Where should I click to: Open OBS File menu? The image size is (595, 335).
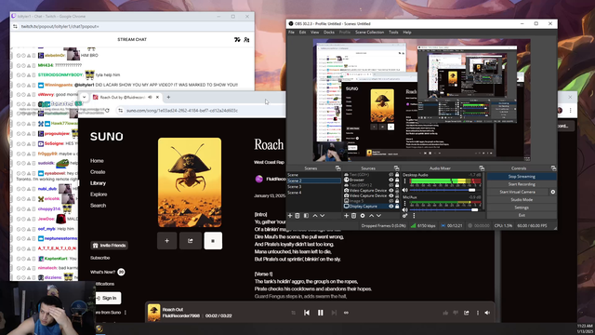pyautogui.click(x=291, y=33)
